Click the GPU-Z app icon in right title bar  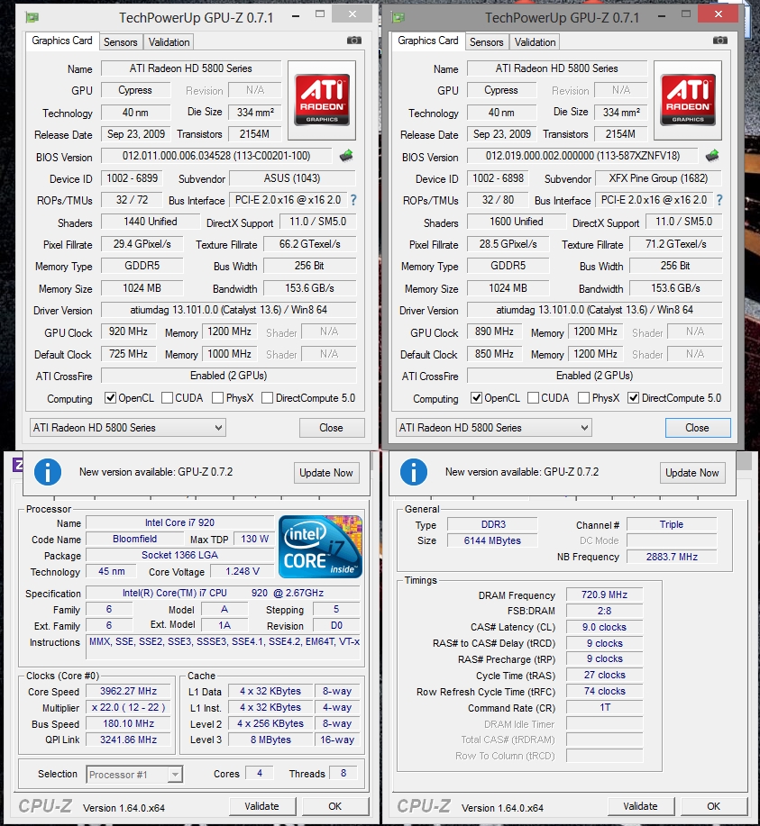coord(398,17)
